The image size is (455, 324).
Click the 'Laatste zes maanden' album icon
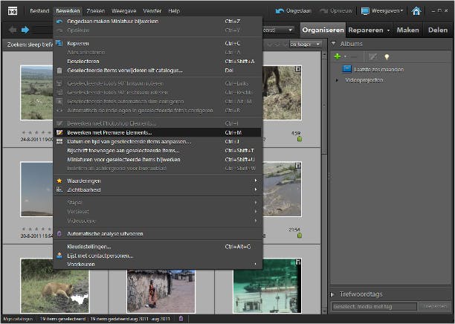coord(346,68)
